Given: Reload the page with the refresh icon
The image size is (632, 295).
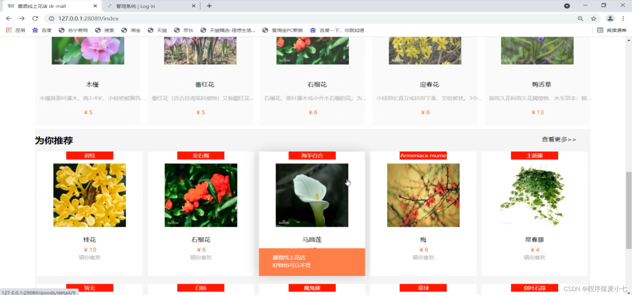Looking at the screenshot, I should [x=35, y=18].
